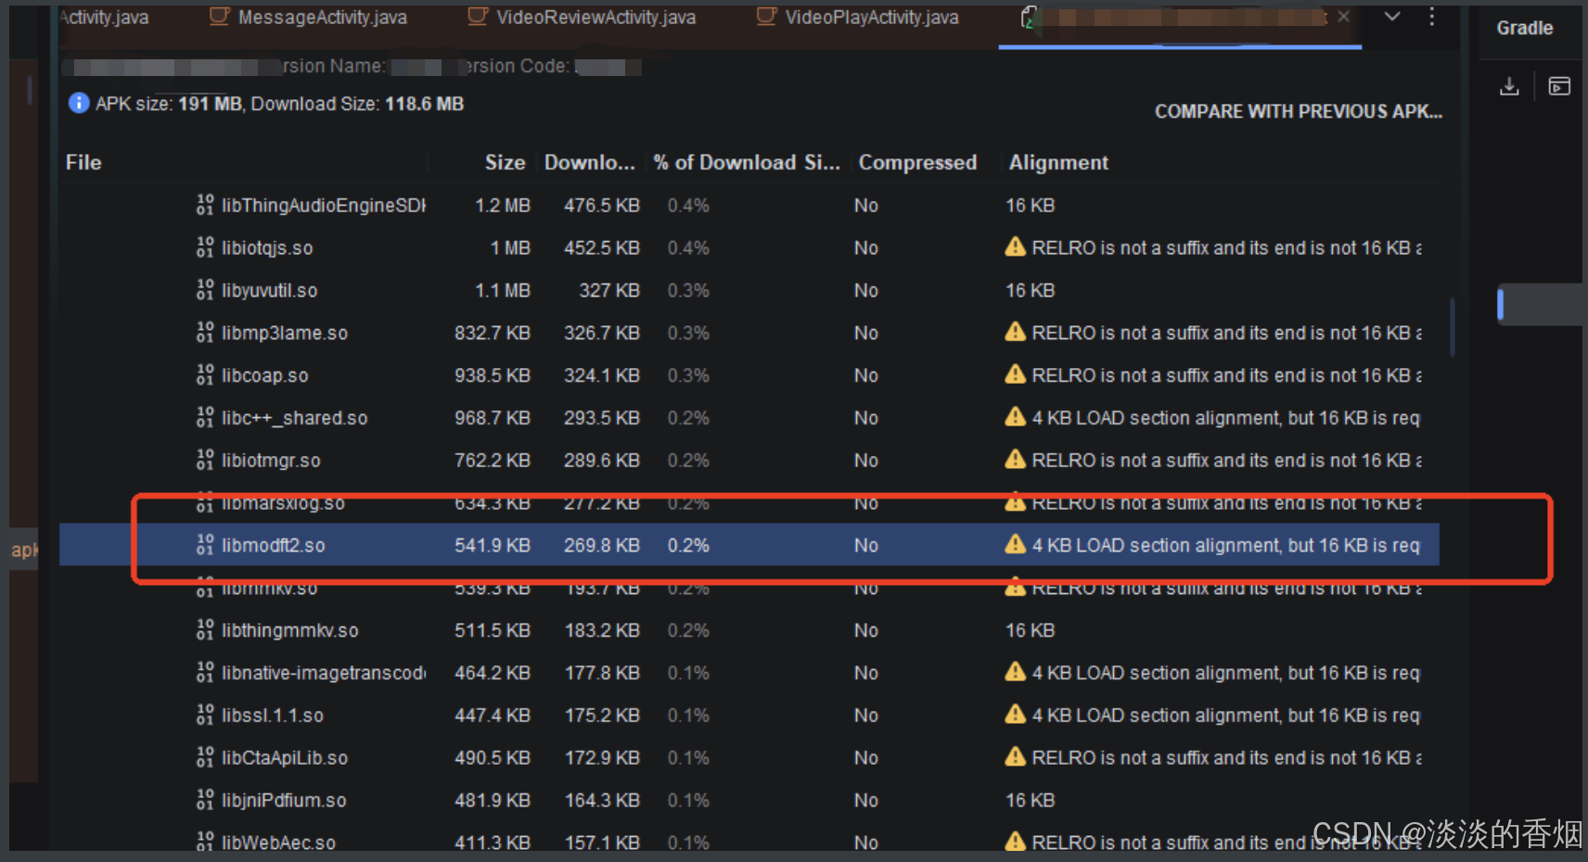This screenshot has height=862, width=1588.
Task: Click the libcoap.so alignment warning icon
Action: pos(1016,374)
